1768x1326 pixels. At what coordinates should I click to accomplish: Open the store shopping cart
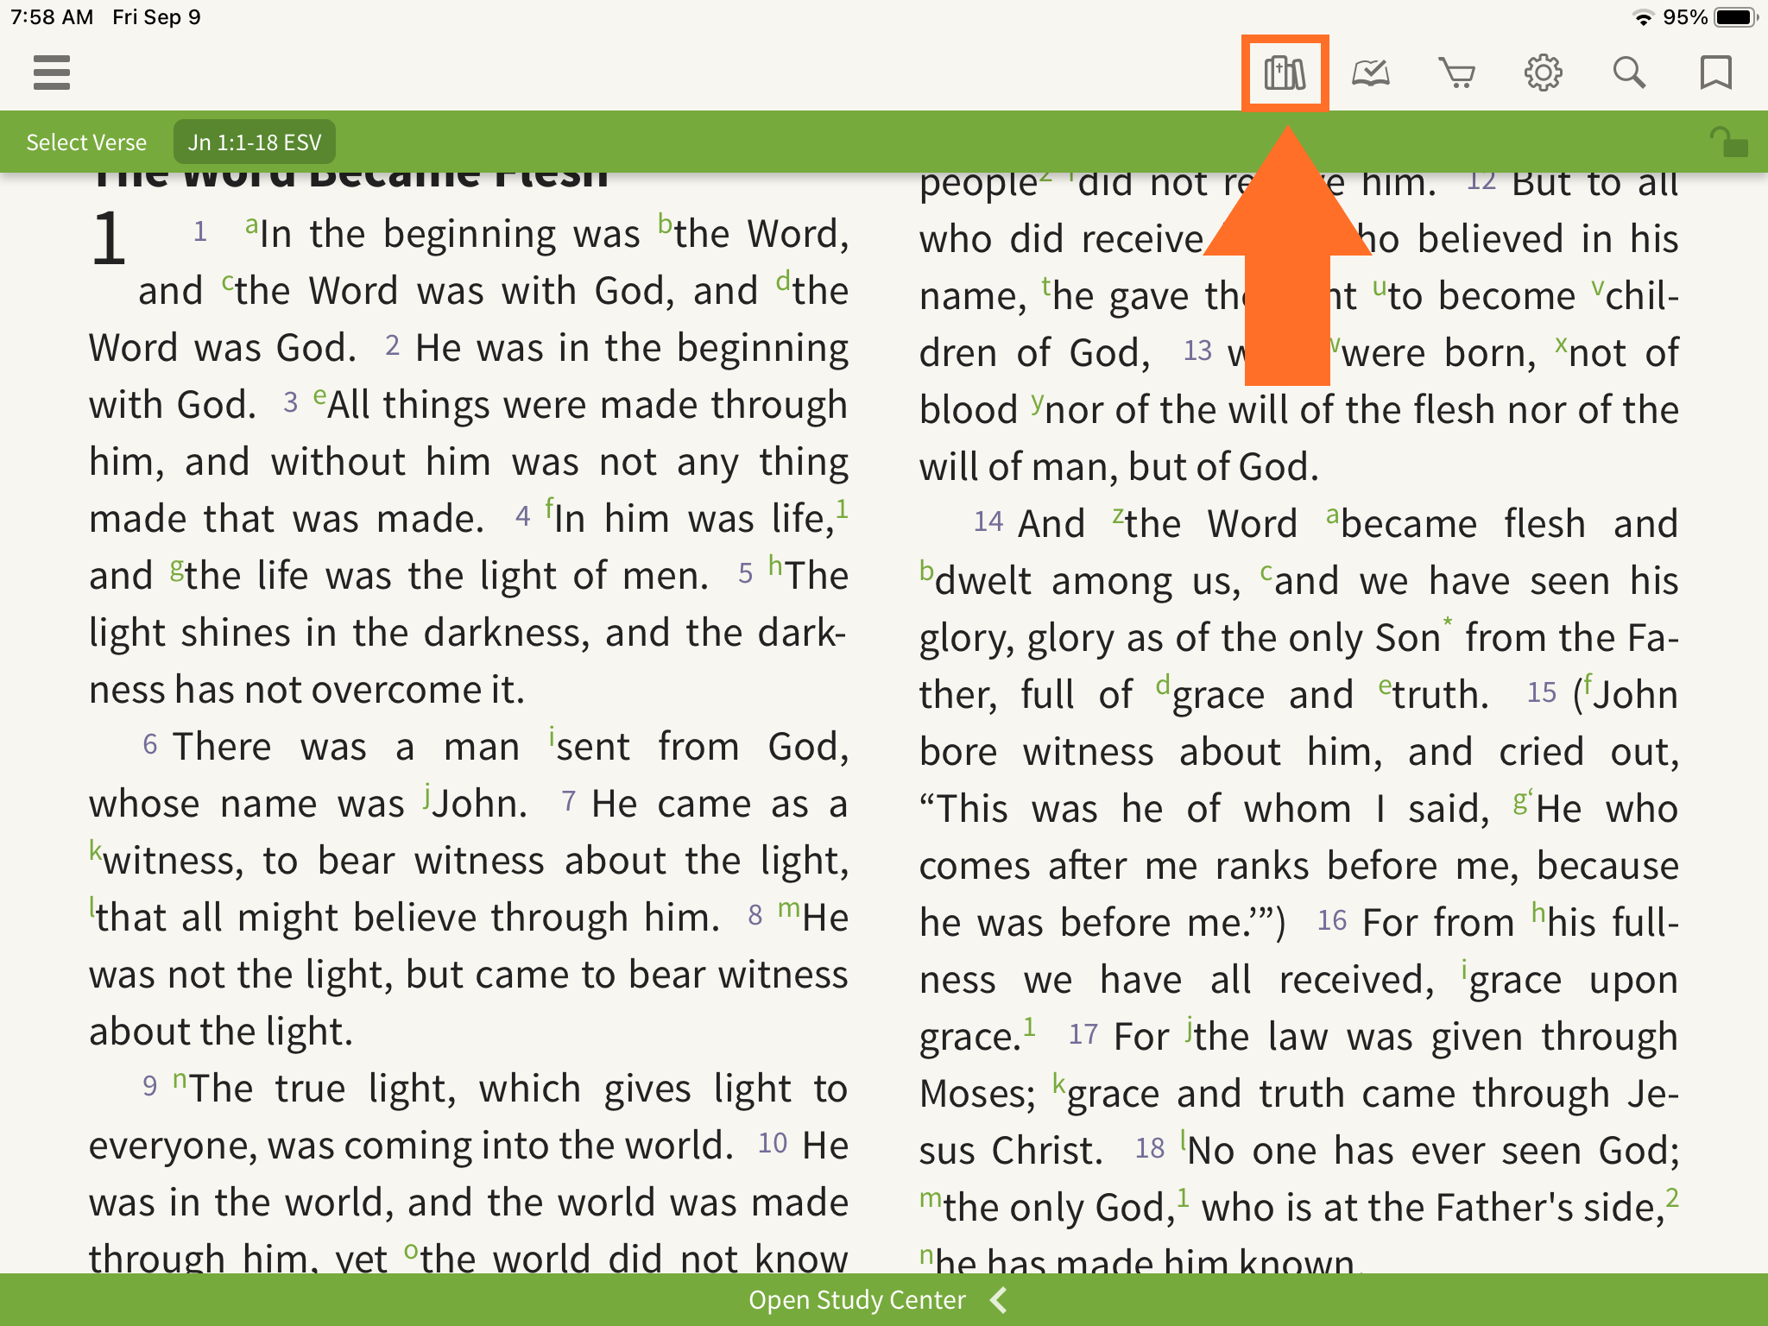pyautogui.click(x=1457, y=73)
